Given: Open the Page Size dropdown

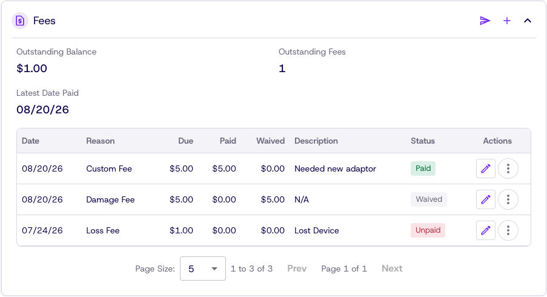Looking at the screenshot, I should click(203, 269).
